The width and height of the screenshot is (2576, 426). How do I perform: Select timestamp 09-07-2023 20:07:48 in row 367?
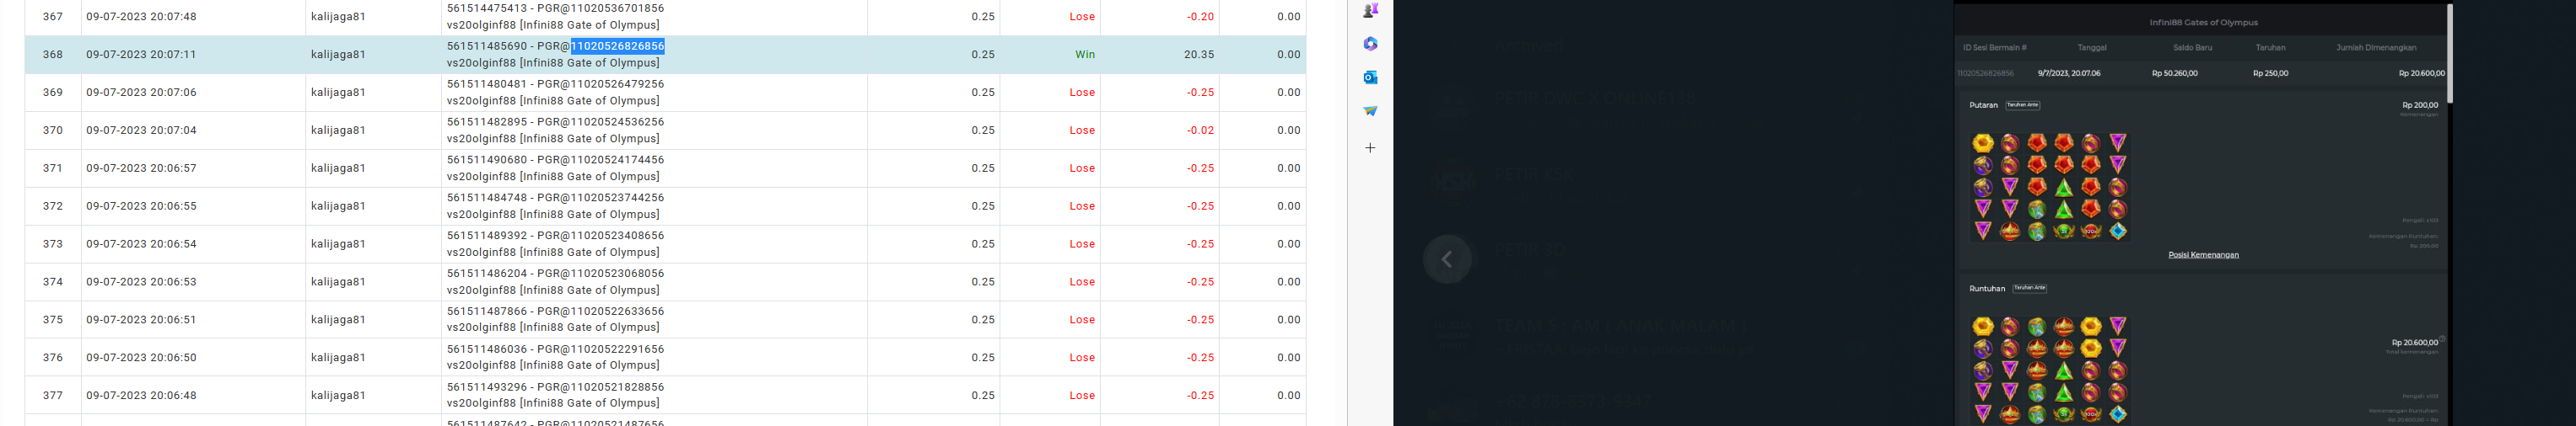(x=141, y=17)
